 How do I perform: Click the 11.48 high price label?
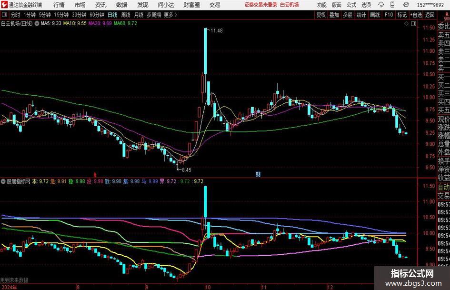click(x=217, y=30)
